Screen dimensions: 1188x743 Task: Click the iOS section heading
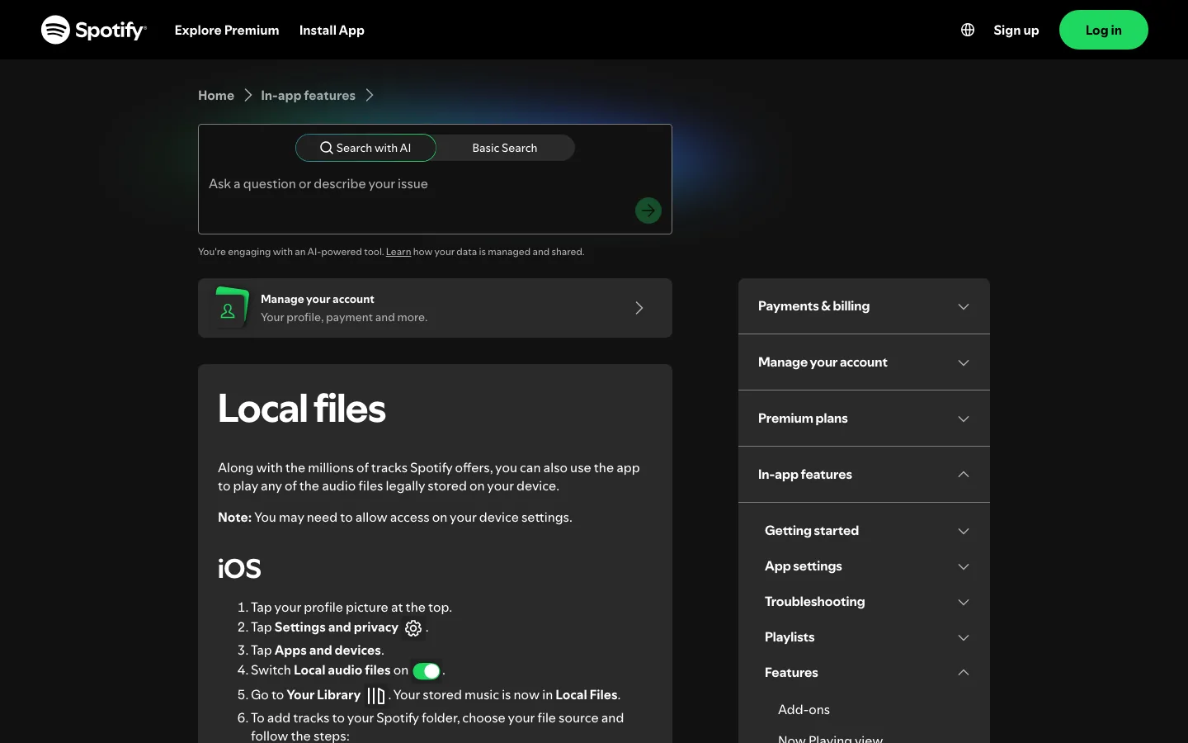239,569
